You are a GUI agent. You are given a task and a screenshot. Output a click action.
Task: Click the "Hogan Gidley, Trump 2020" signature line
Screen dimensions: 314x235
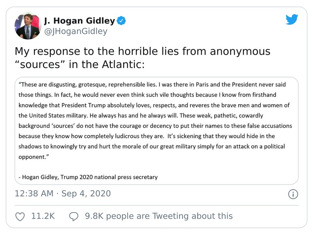coord(88,177)
